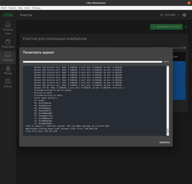Click the 100% plotting progress bar
The width and height of the screenshot is (192, 184).
(x=92, y=62)
